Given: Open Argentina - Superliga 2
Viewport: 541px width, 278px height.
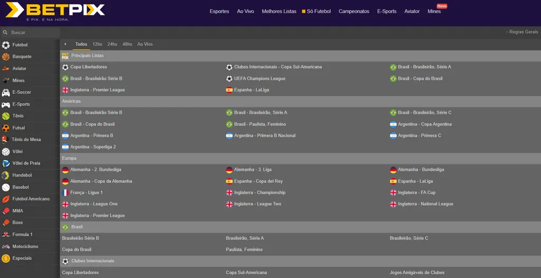Looking at the screenshot, I should tap(93, 147).
